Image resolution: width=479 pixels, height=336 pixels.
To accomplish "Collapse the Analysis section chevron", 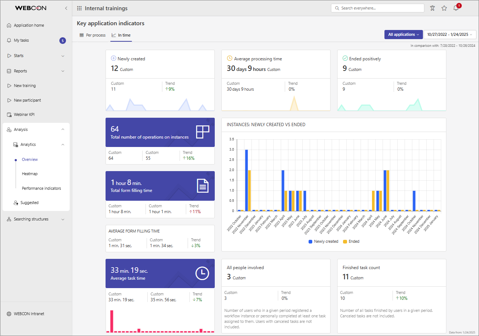I will 63,129.
